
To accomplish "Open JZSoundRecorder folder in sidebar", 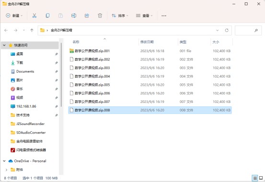I will point(30,124).
